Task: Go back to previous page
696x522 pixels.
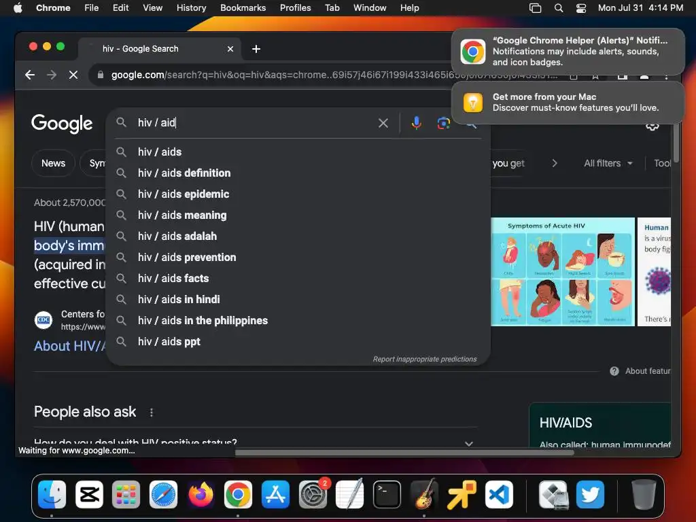Action: tap(30, 75)
